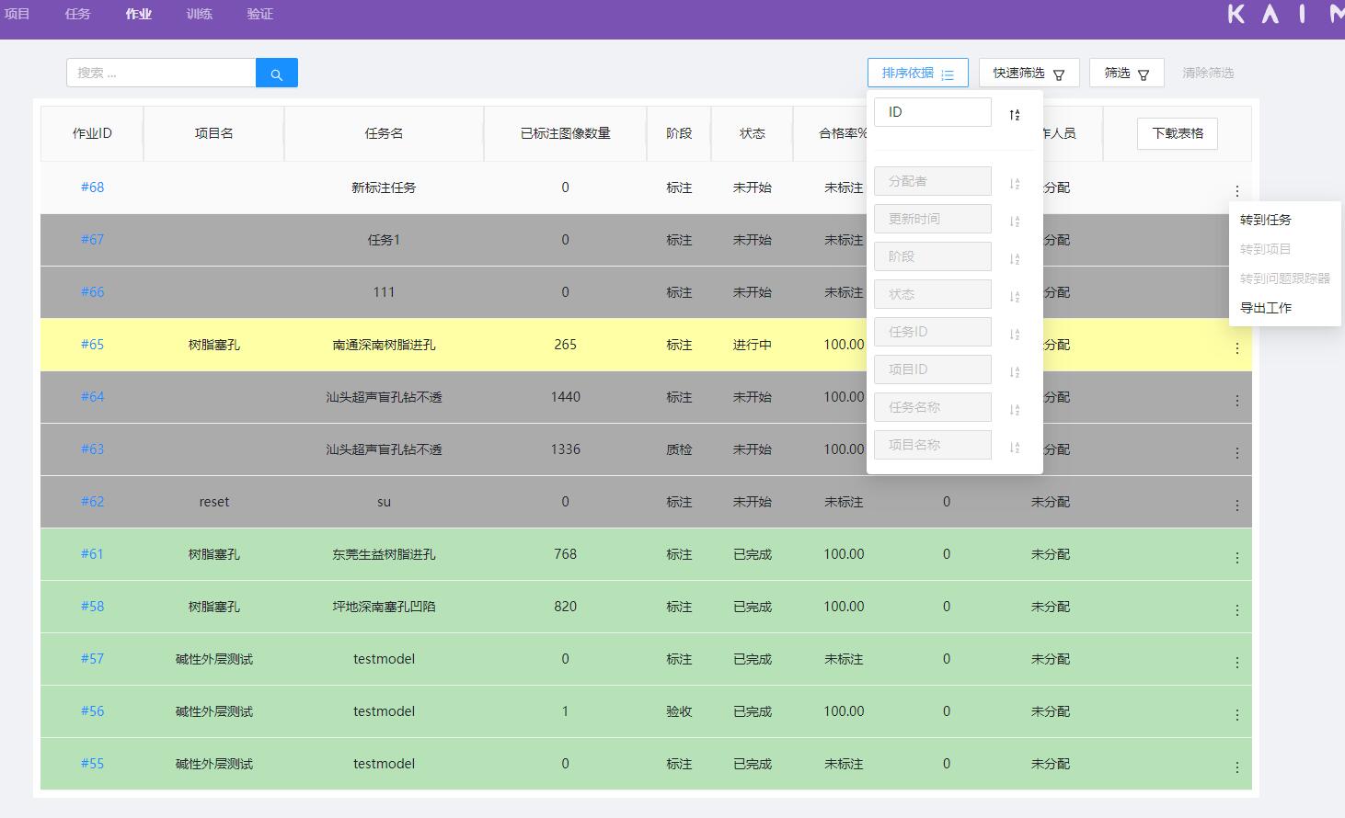Open the 快速筛选 quick filter dropdown
Screen dimensions: 1345x818
(x=1029, y=74)
